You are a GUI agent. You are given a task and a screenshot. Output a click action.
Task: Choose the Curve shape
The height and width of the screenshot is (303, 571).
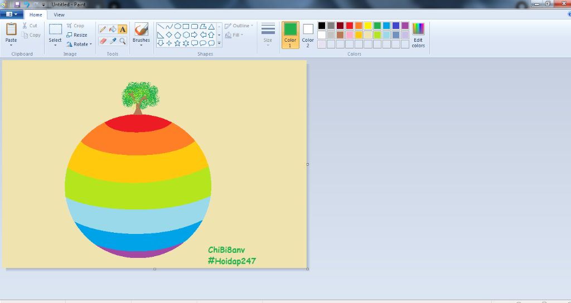coord(169,27)
